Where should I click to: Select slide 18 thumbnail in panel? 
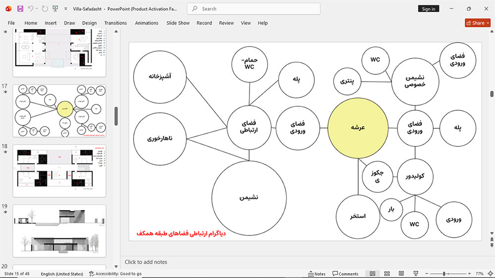pyautogui.click(x=59, y=171)
